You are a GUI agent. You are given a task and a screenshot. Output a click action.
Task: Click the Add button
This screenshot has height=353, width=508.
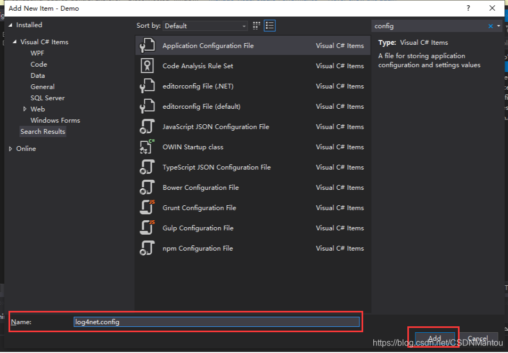(x=435, y=338)
